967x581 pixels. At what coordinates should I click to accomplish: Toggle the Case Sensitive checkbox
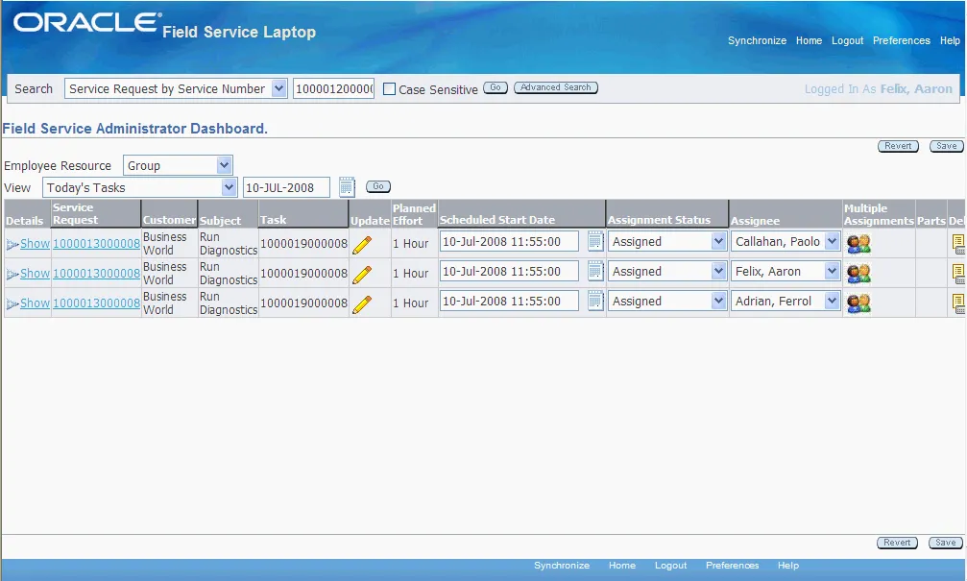click(x=389, y=88)
